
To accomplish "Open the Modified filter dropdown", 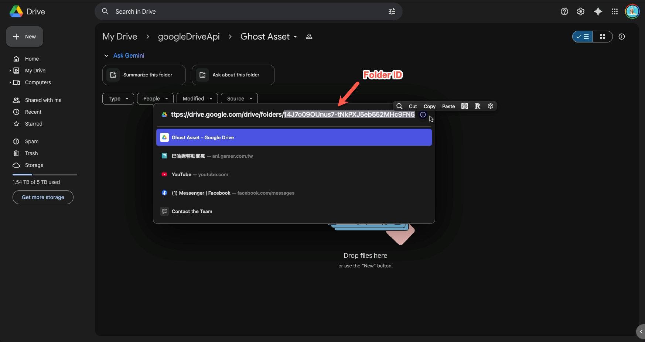I will tap(197, 99).
